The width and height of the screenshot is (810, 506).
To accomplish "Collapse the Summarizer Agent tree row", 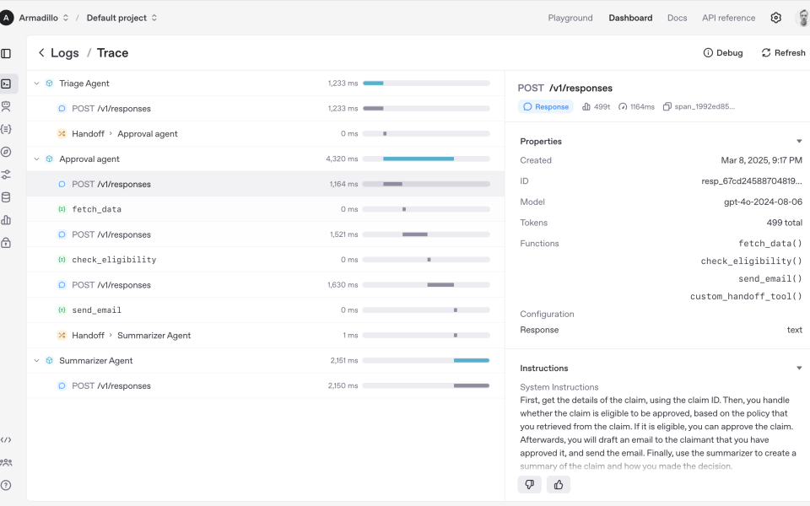I will point(36,360).
